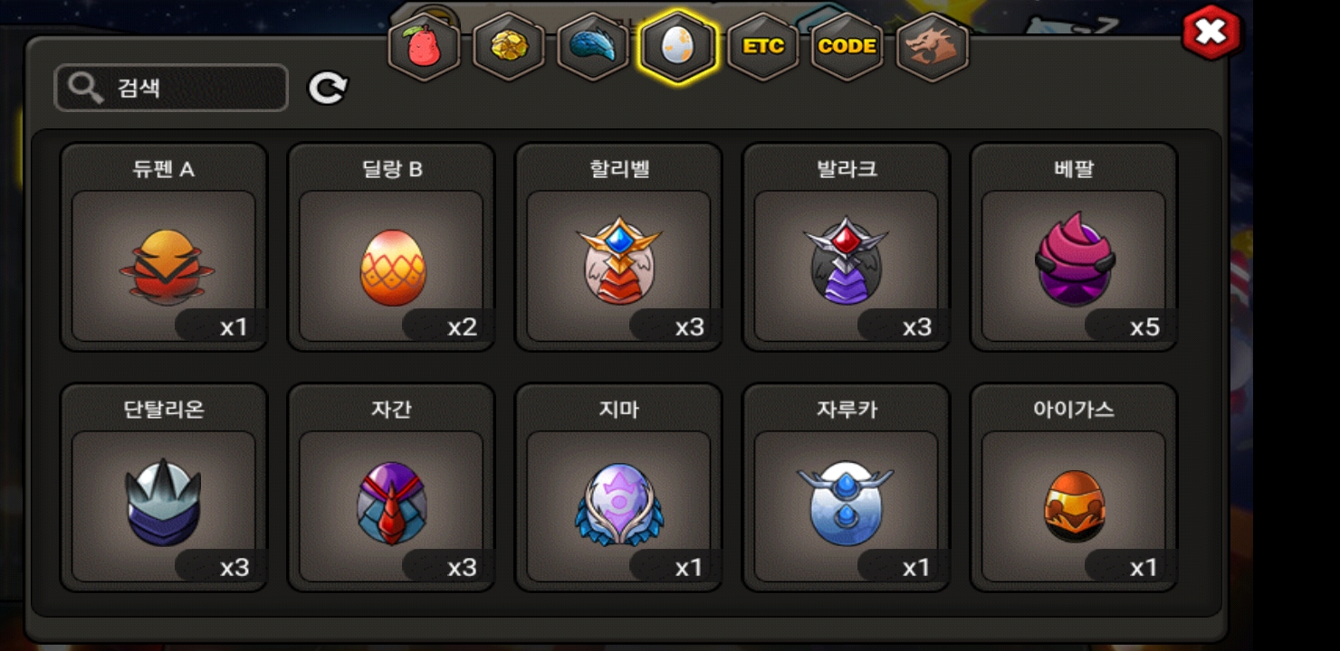The height and width of the screenshot is (651, 1340).
Task: Pick the 발라크 egg item
Action: coord(847,247)
